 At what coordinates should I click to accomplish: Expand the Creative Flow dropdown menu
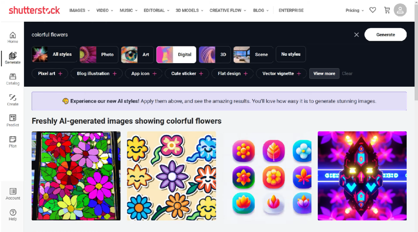228,10
